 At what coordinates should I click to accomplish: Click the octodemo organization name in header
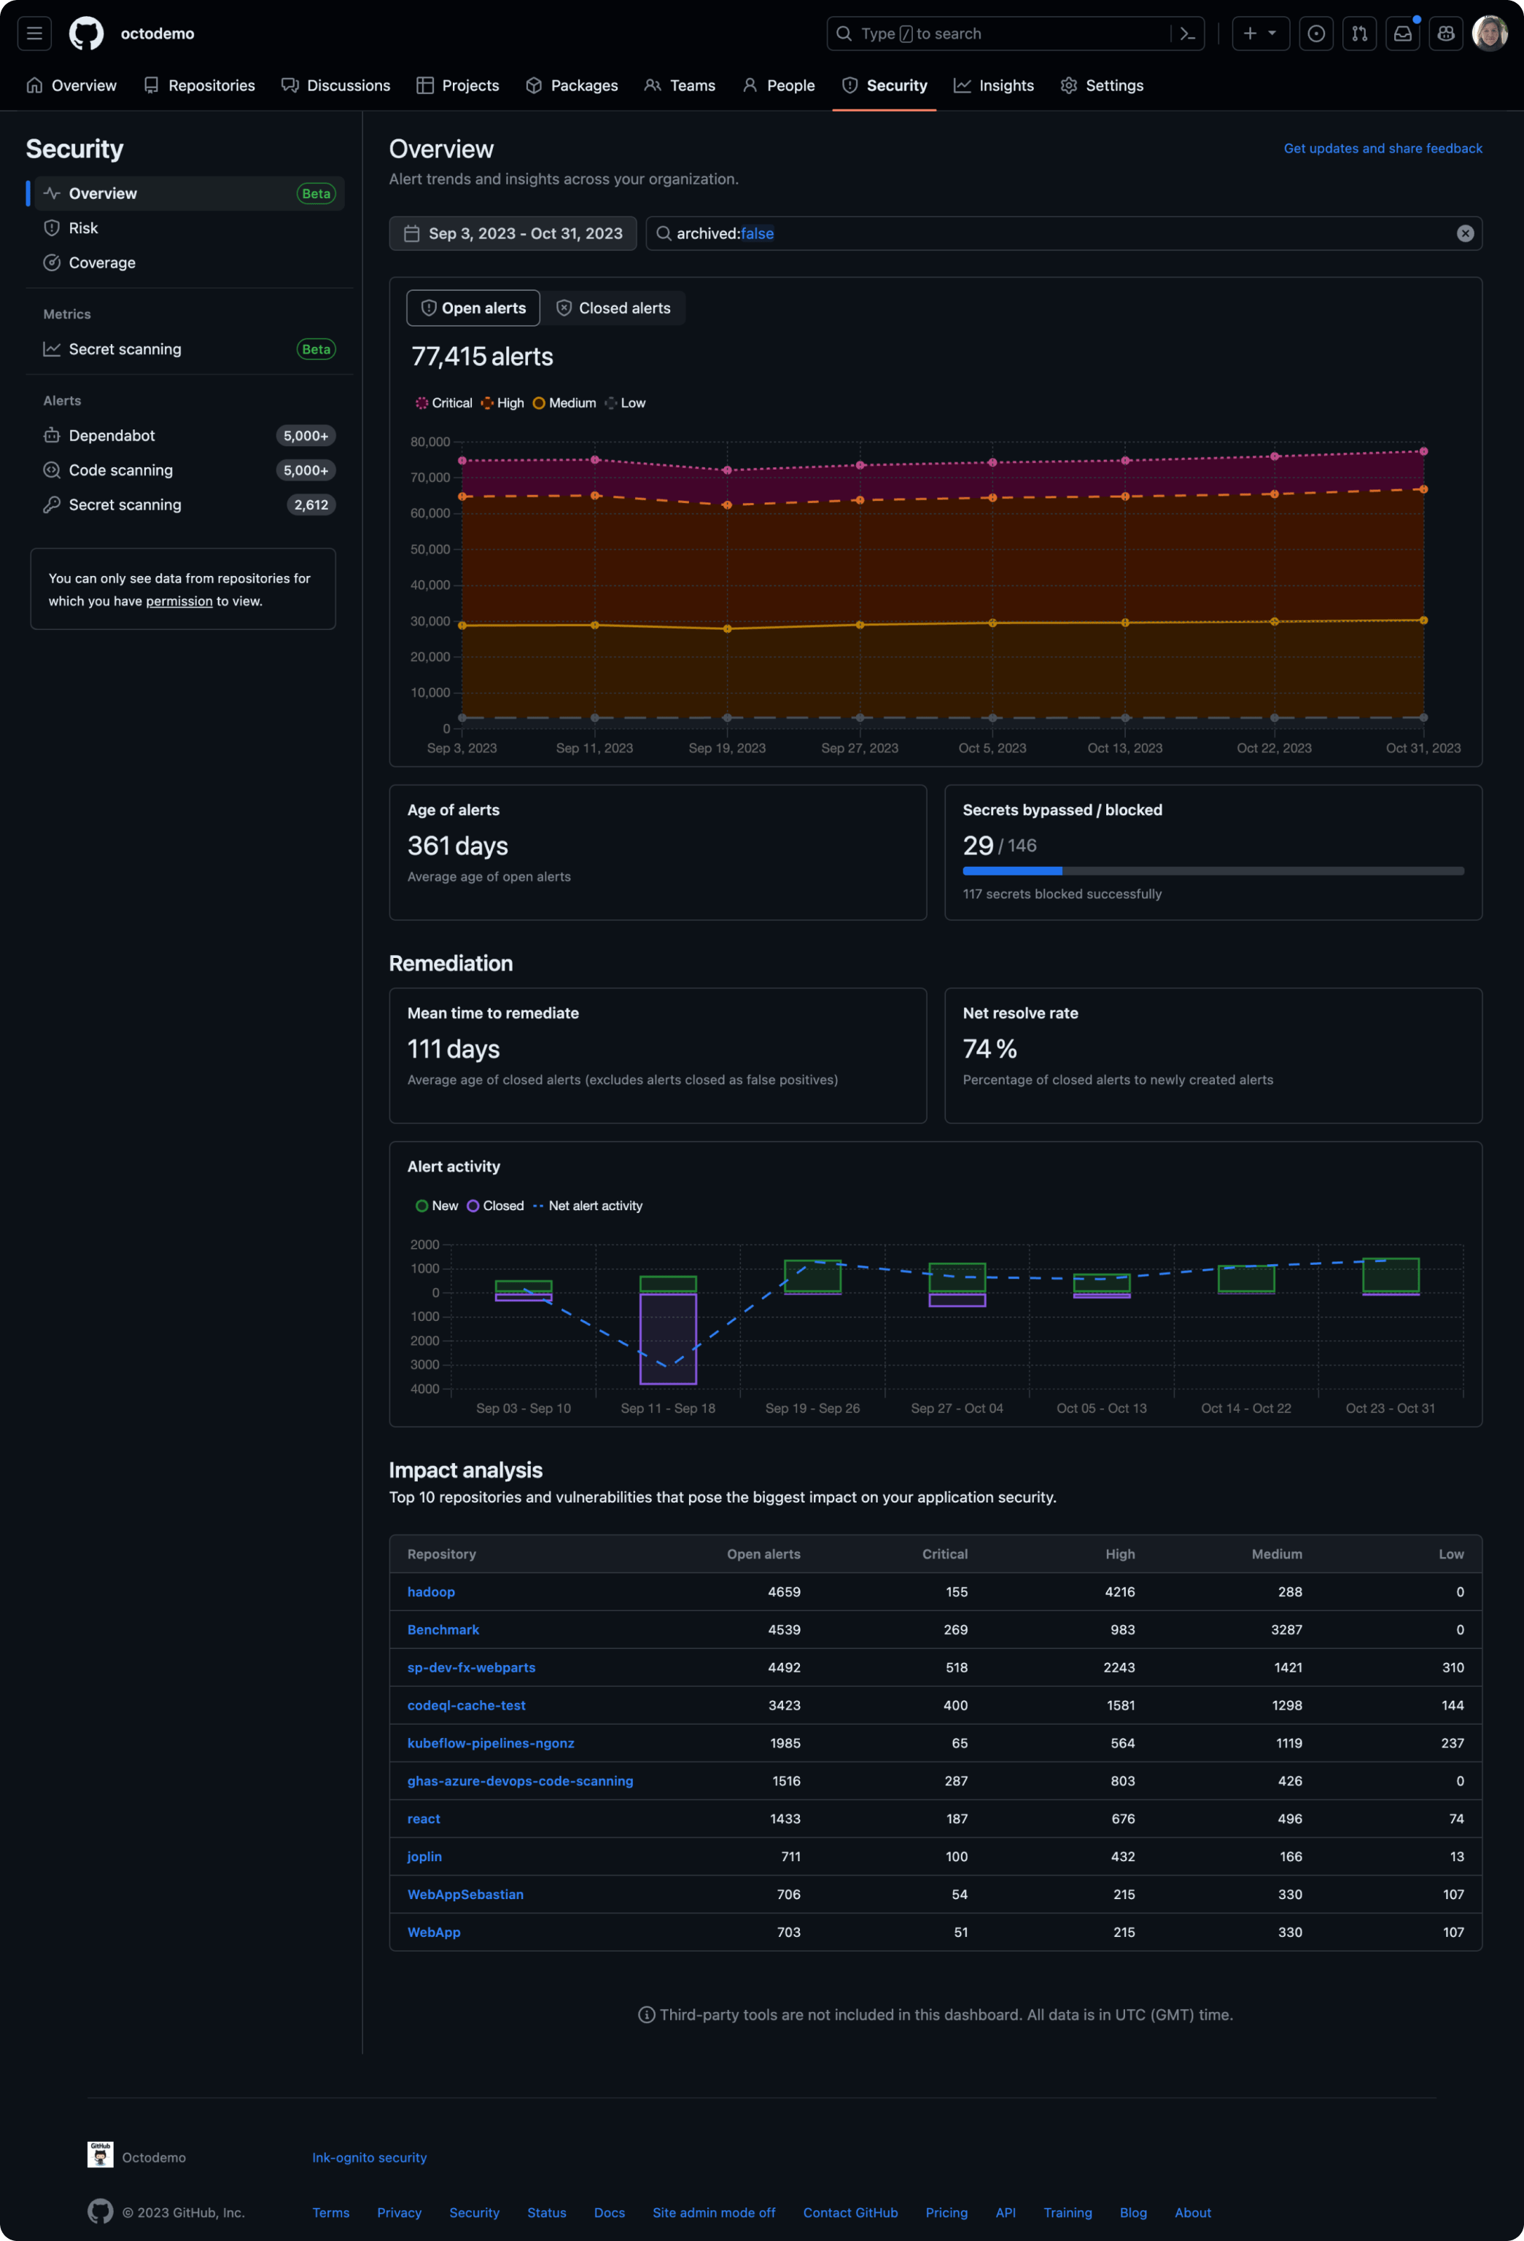(x=158, y=34)
